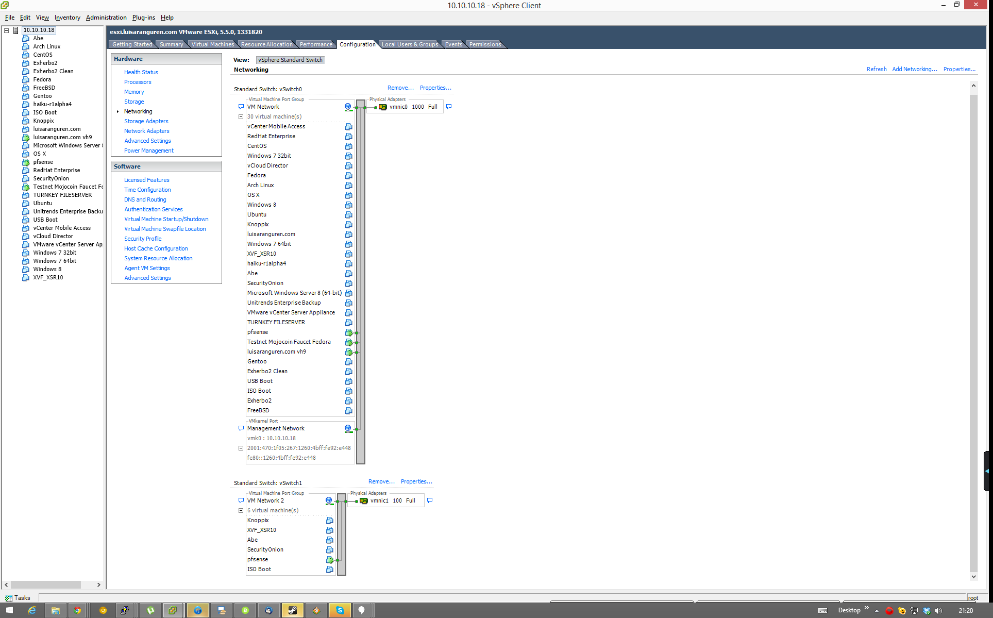
Task: Click the pfsense VM icon in inventory tree
Action: pos(26,162)
